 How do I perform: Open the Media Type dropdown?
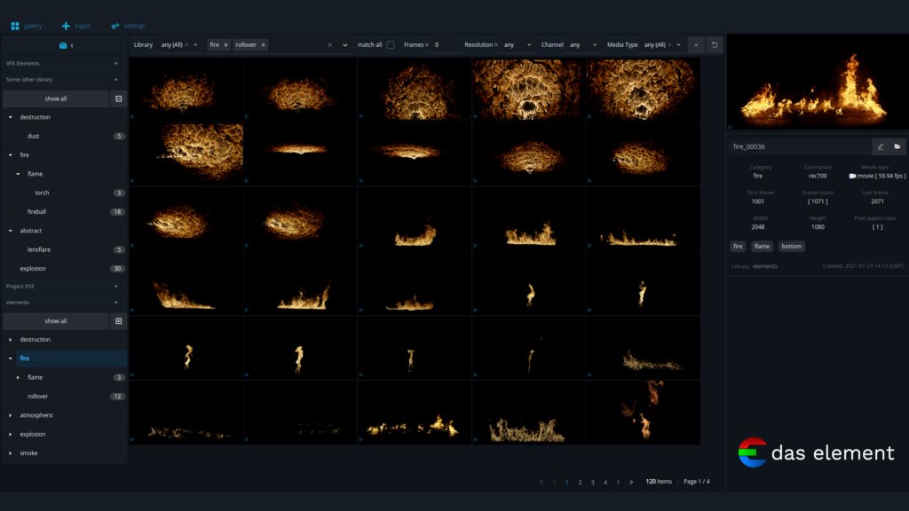point(678,45)
